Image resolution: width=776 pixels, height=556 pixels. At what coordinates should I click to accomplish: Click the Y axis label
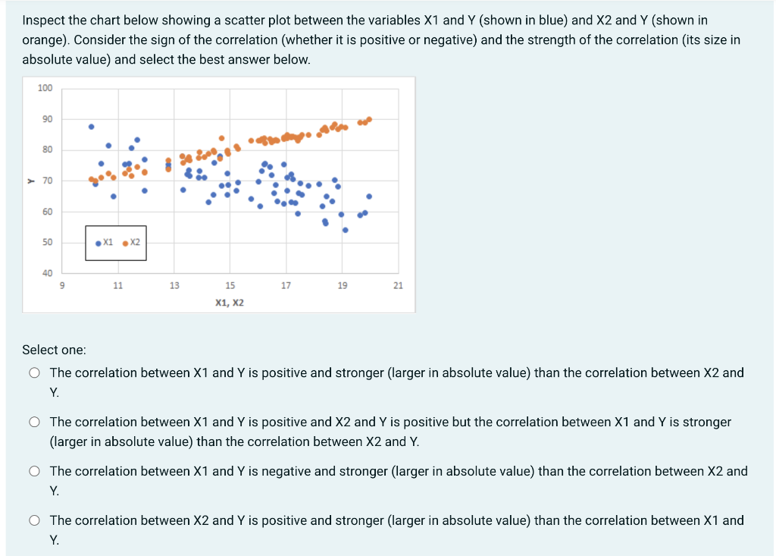29,180
